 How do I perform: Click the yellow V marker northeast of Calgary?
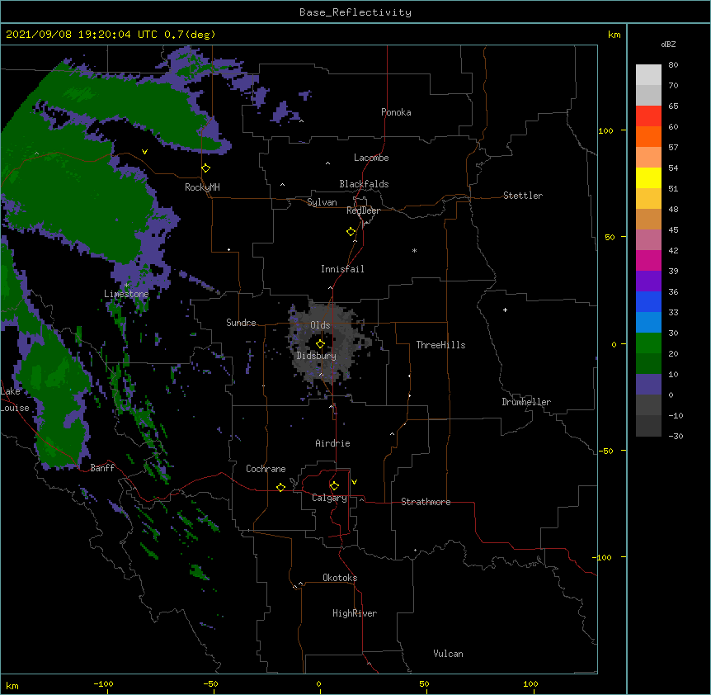[354, 482]
